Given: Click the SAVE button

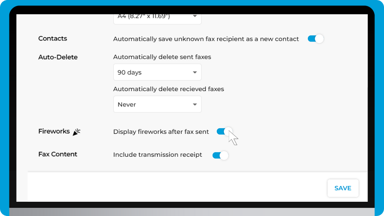Looking at the screenshot, I should (343, 188).
